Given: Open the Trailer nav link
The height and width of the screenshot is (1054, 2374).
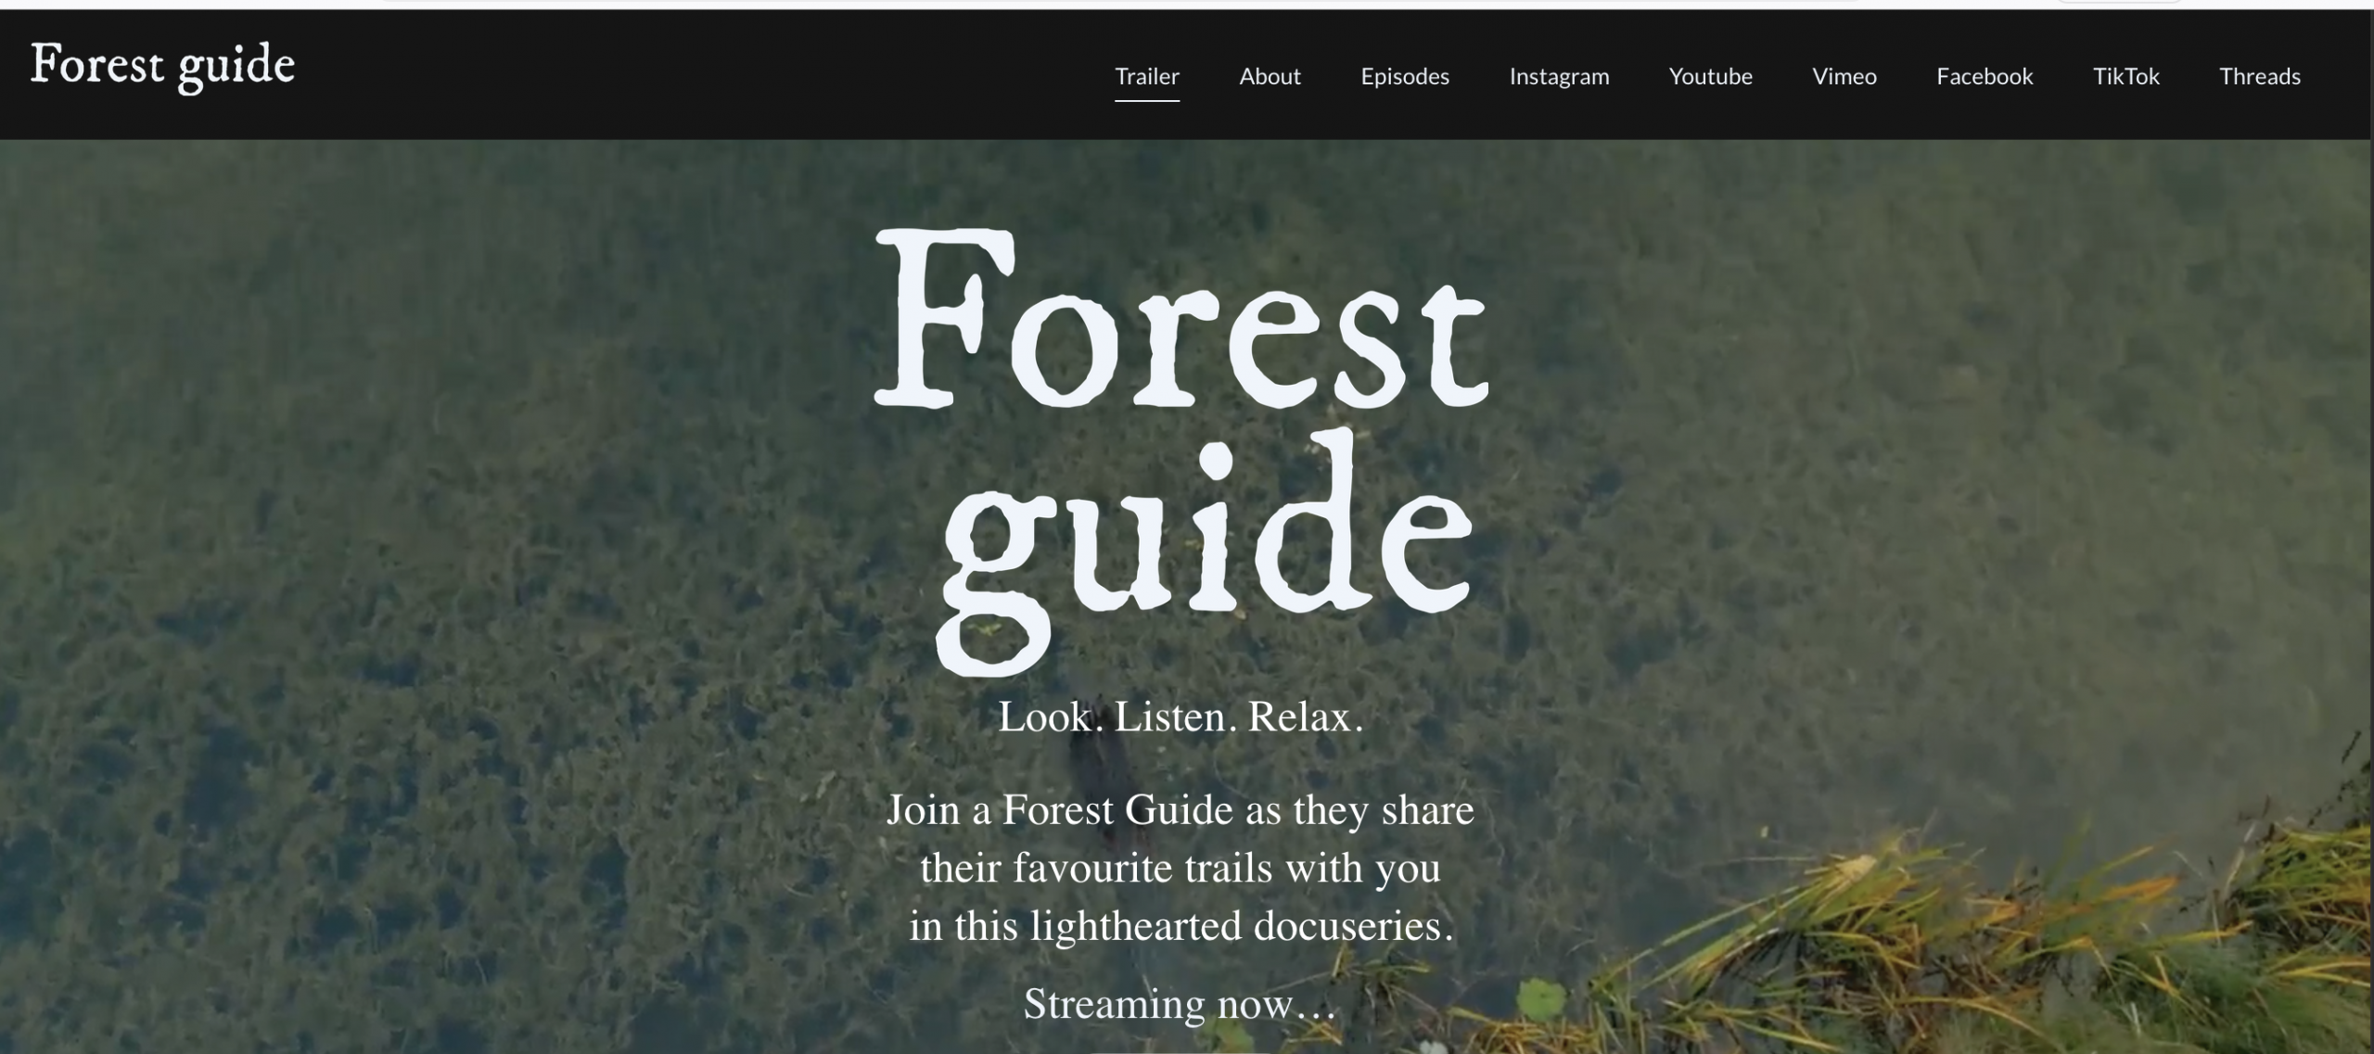Looking at the screenshot, I should tap(1146, 76).
